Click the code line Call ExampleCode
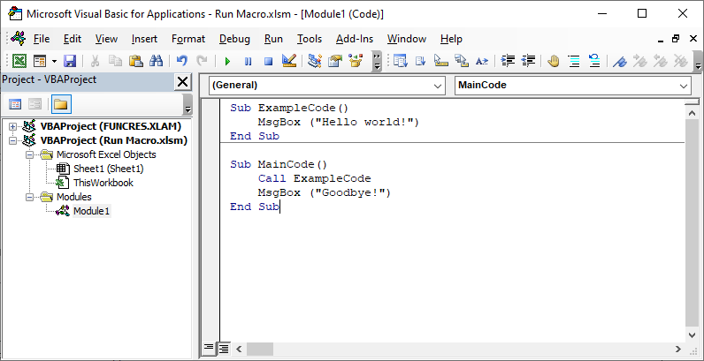This screenshot has width=704, height=361. click(314, 178)
